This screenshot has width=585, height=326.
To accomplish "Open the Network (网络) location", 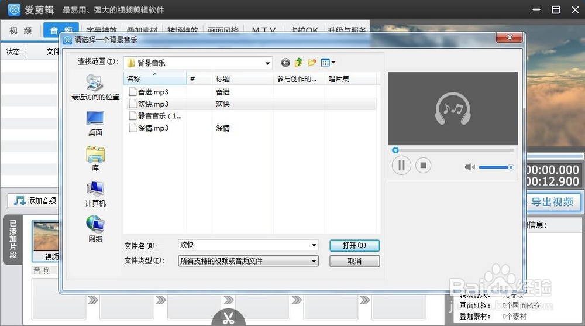I will click(95, 228).
